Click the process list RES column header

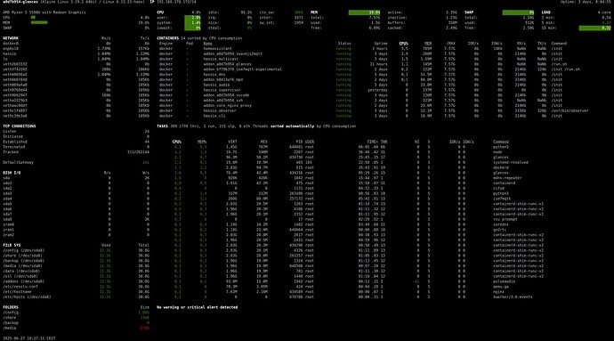264,142
